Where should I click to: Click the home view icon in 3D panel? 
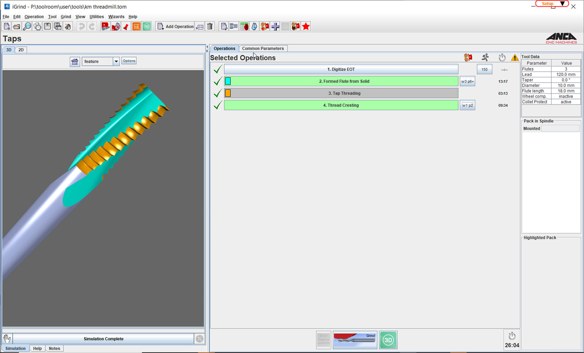pos(75,61)
